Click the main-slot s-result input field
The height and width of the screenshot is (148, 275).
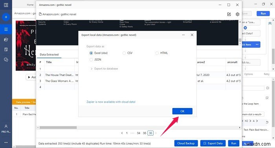click(253, 114)
